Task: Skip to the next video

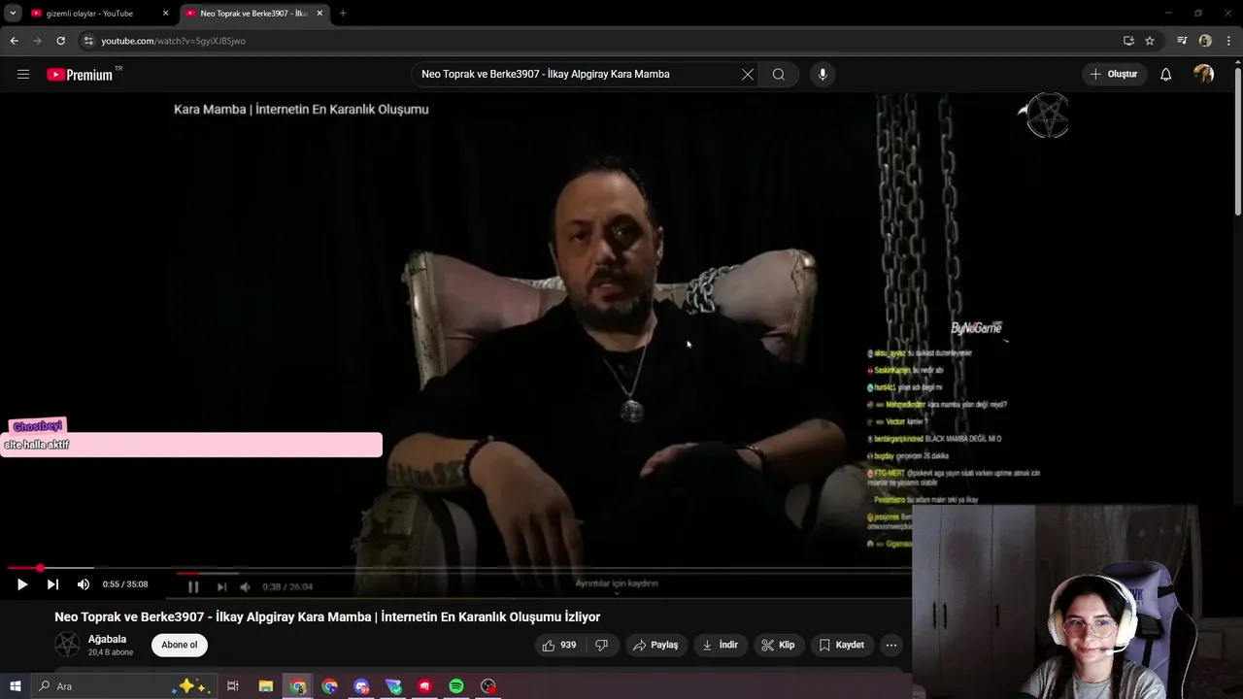Action: [x=52, y=584]
